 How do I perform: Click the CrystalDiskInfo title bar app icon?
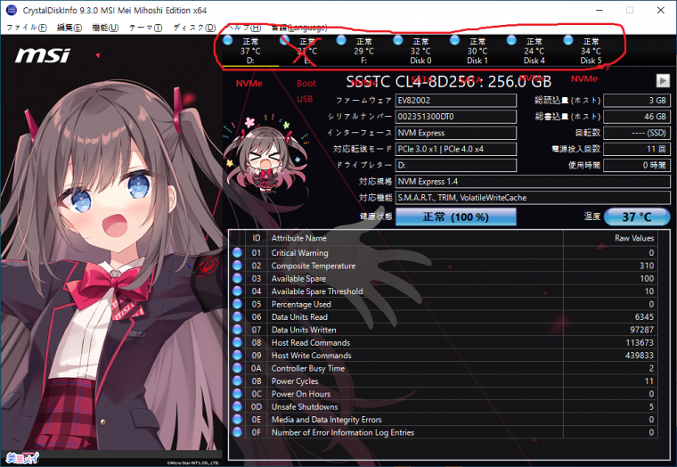(12, 10)
